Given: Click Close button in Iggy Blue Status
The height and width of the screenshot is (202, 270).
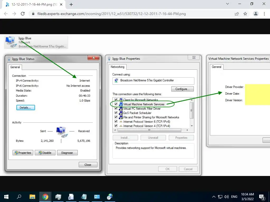Looking at the screenshot, I should pyautogui.click(x=88, y=165).
